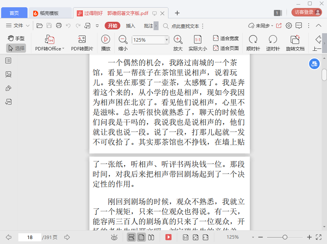The width and height of the screenshot is (327, 244).
Task: Add a new tab with plus
Action: (x=177, y=13)
